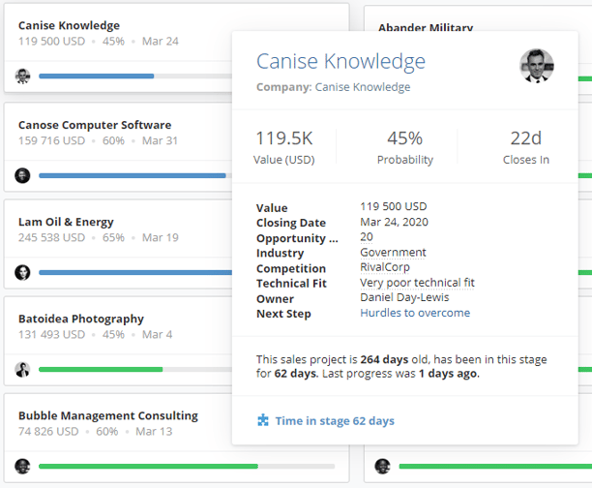Click the Canise Knowledge popup title
This screenshot has height=488, width=592.
coord(340,62)
